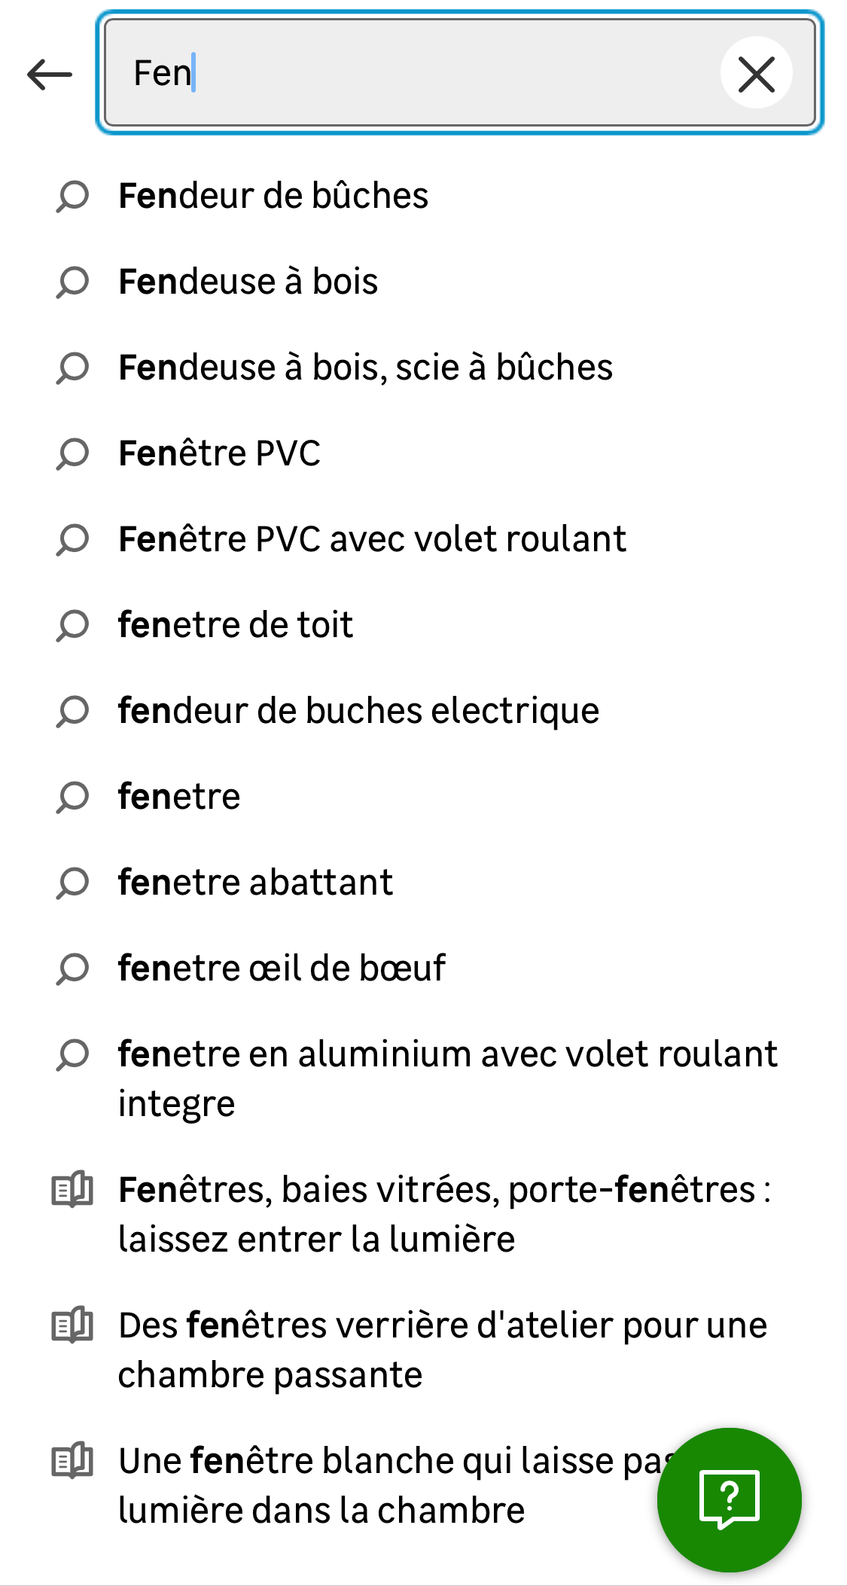
Task: Select the plain fenetre suggestion
Action: click(x=179, y=797)
